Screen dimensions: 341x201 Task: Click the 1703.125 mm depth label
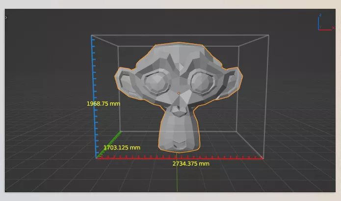122,147
